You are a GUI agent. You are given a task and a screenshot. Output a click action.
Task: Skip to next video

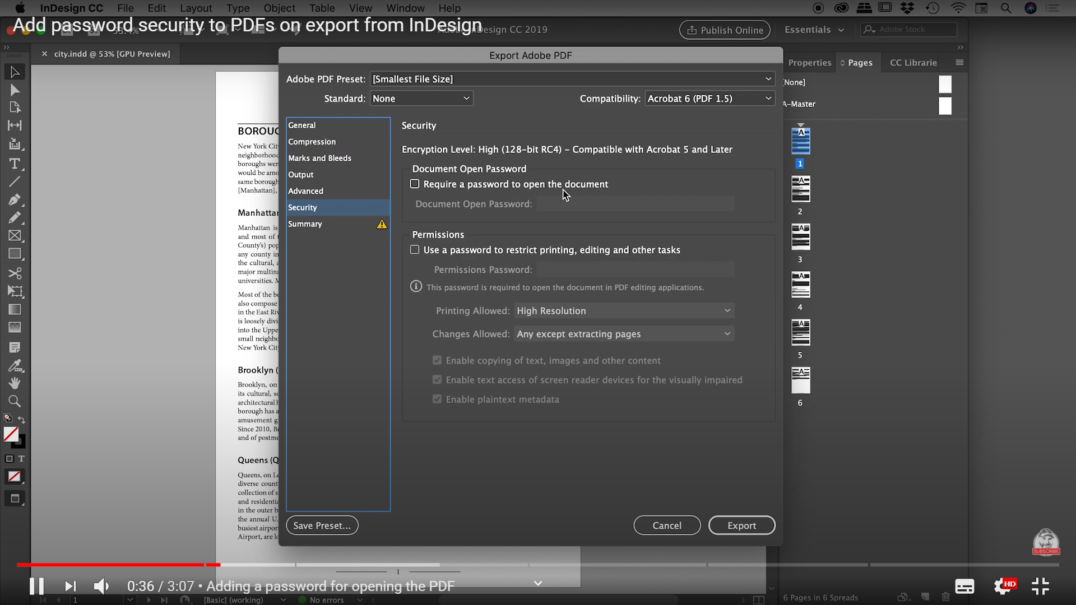coord(70,587)
